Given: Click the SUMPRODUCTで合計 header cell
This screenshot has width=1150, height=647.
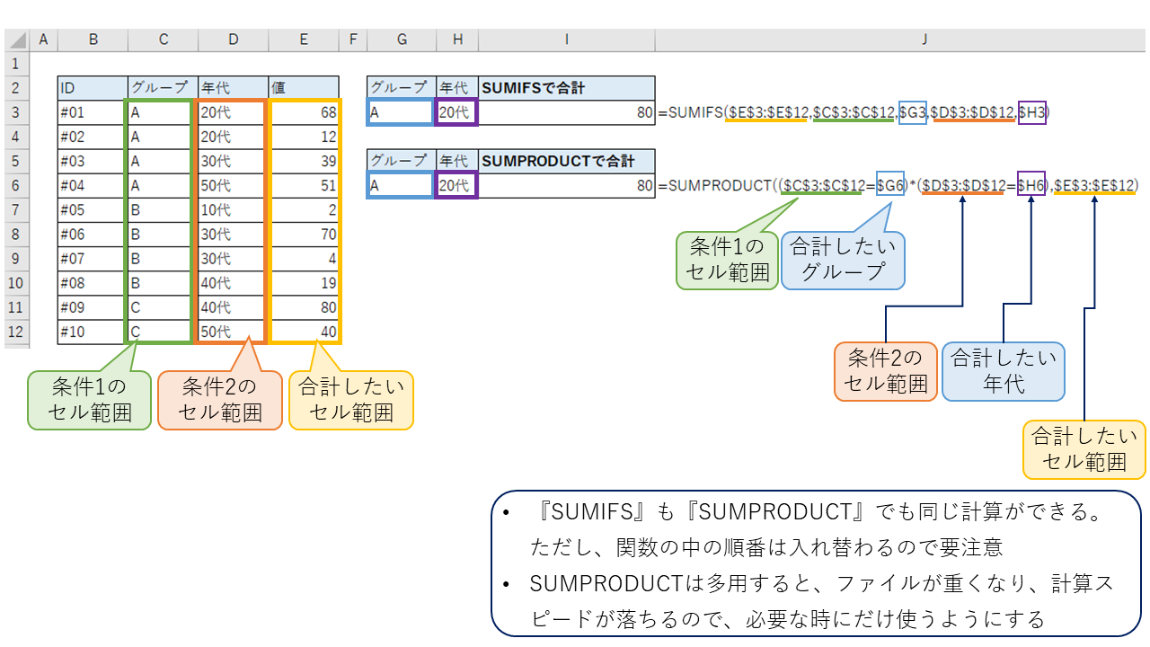Looking at the screenshot, I should [x=567, y=161].
